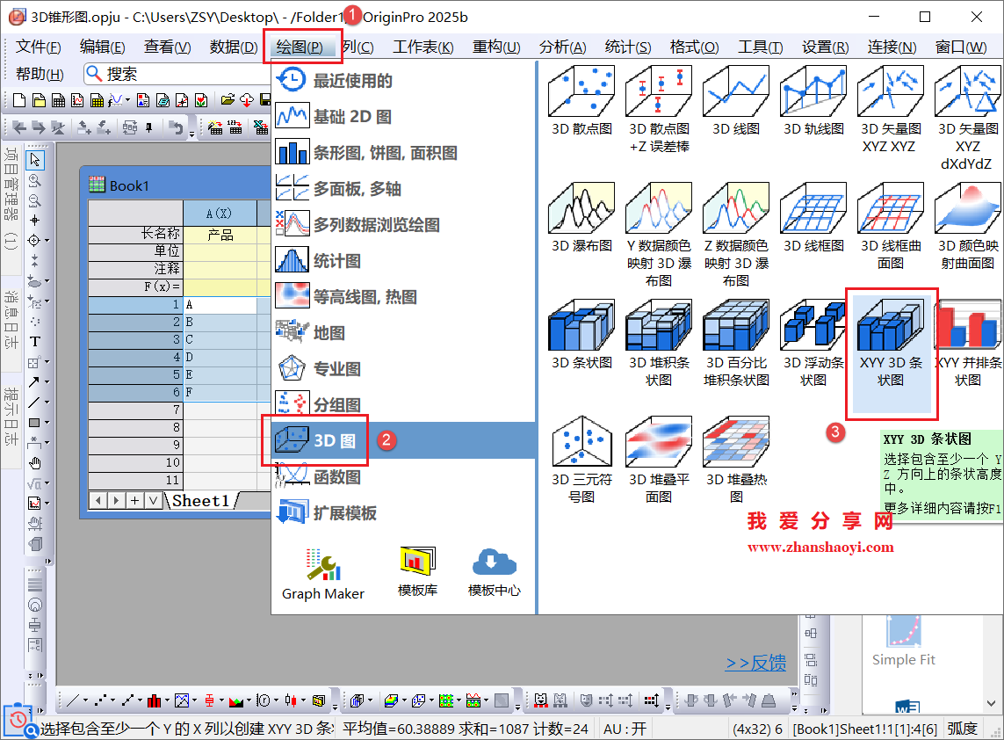Expand the 3D 图 plot category
The image size is (1004, 740).
335,441
